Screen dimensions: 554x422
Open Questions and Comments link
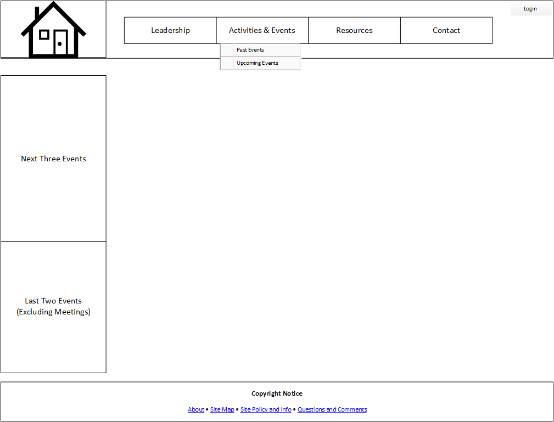pos(332,409)
